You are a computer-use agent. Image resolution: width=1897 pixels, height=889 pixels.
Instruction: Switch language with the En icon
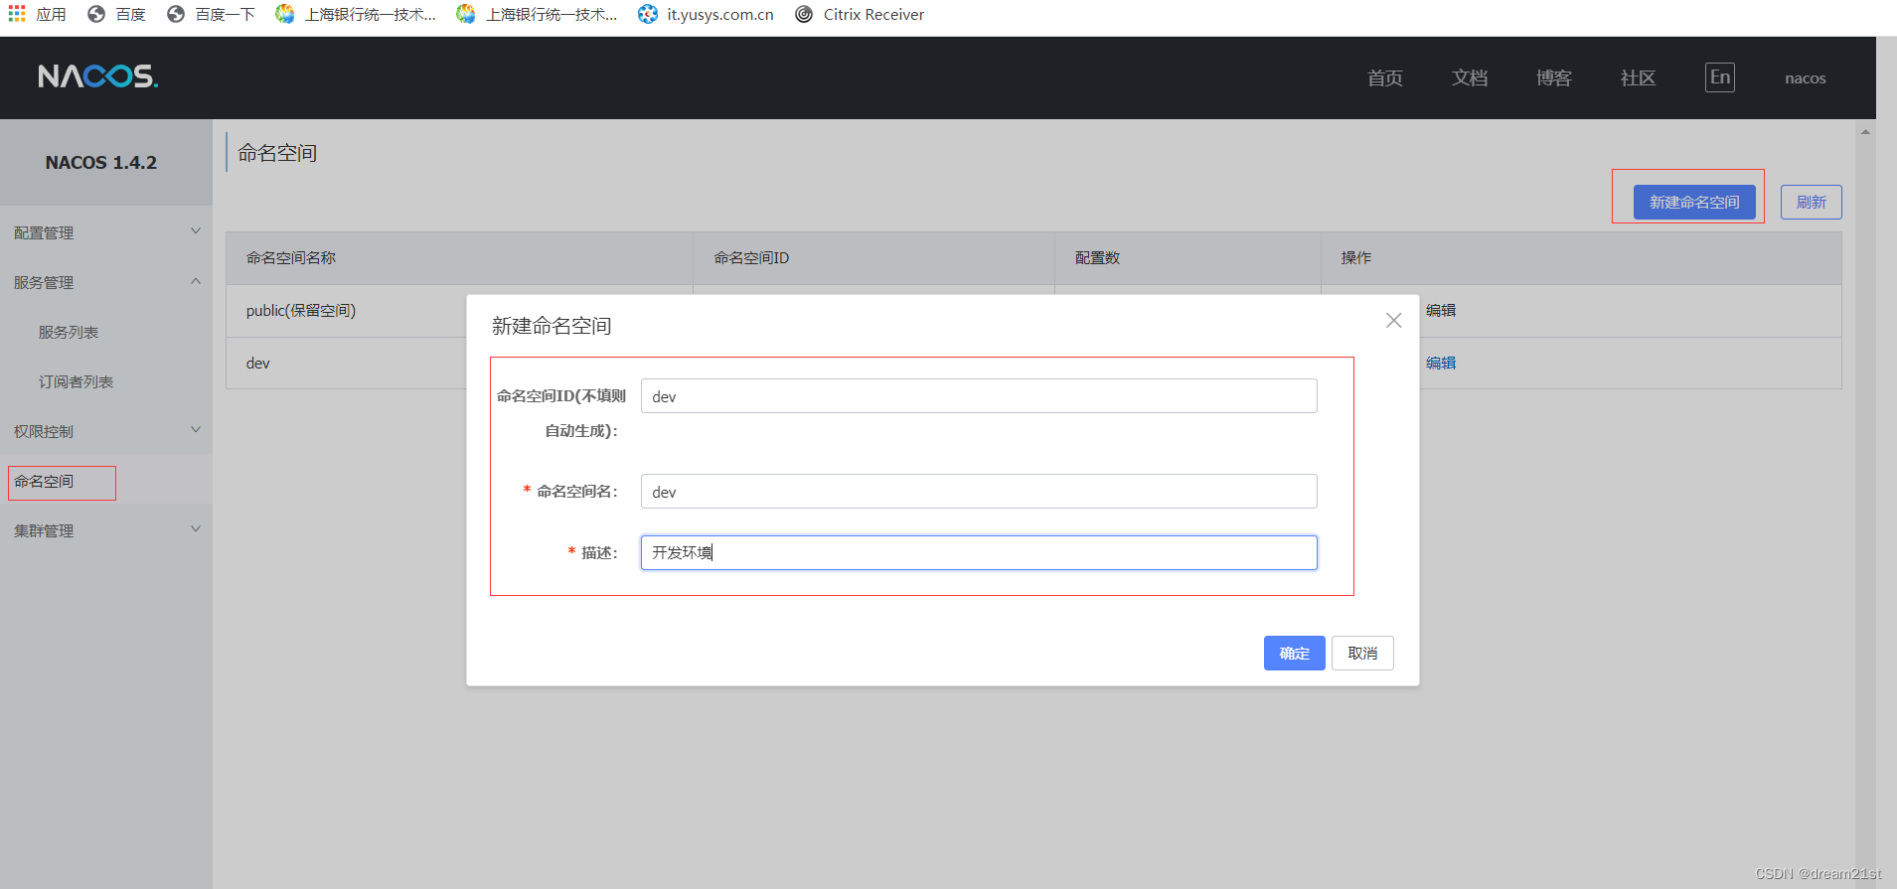click(1720, 77)
